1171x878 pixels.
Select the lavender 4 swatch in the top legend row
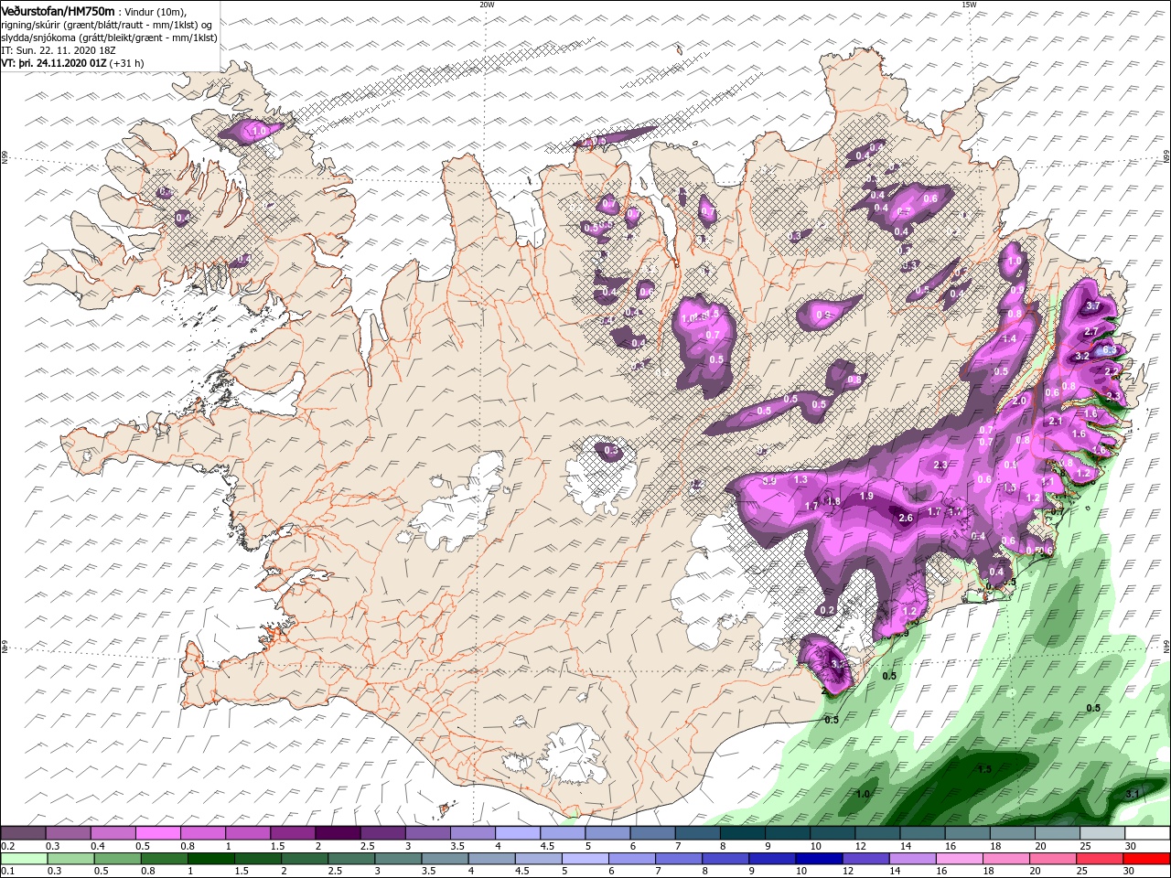(x=517, y=833)
